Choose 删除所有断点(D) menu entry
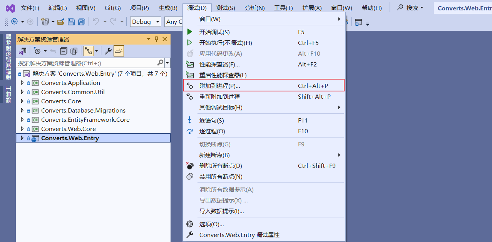Viewport: 492px width, 242px height. (264, 166)
